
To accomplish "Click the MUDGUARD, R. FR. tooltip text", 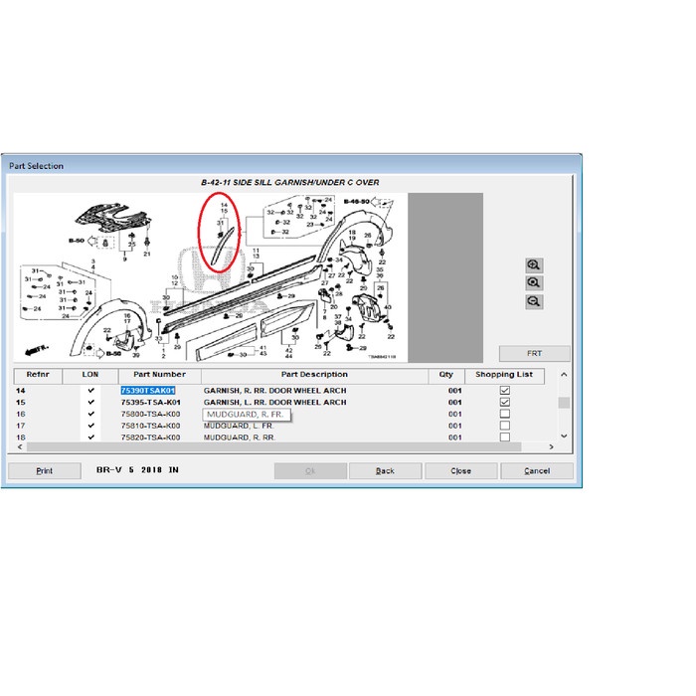I will [x=245, y=415].
